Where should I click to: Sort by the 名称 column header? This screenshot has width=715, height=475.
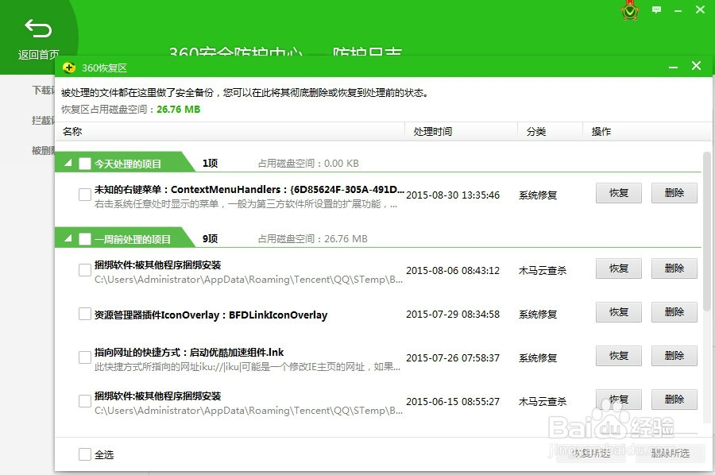tap(230, 131)
